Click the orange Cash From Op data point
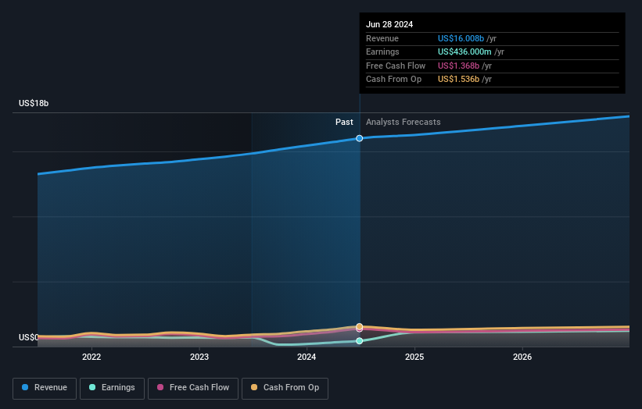 pyautogui.click(x=360, y=326)
